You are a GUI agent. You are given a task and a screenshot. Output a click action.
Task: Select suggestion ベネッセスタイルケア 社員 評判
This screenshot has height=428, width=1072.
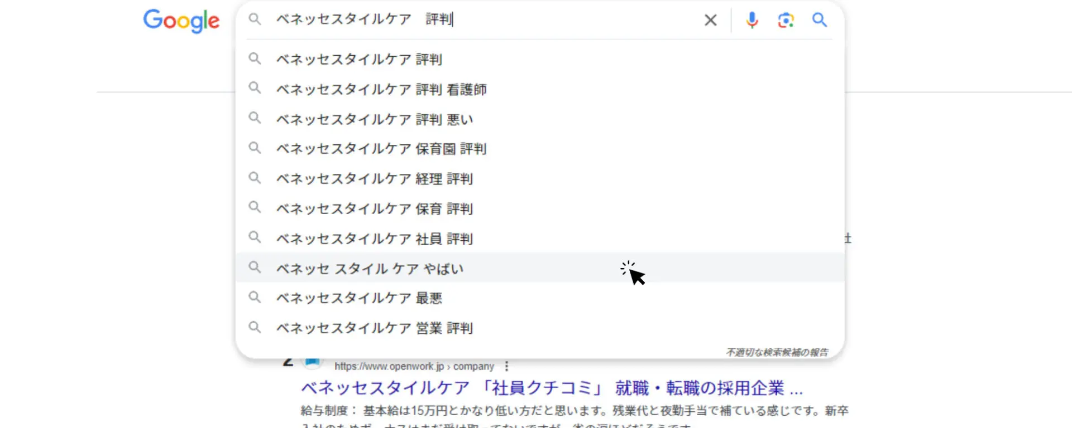[540, 239]
